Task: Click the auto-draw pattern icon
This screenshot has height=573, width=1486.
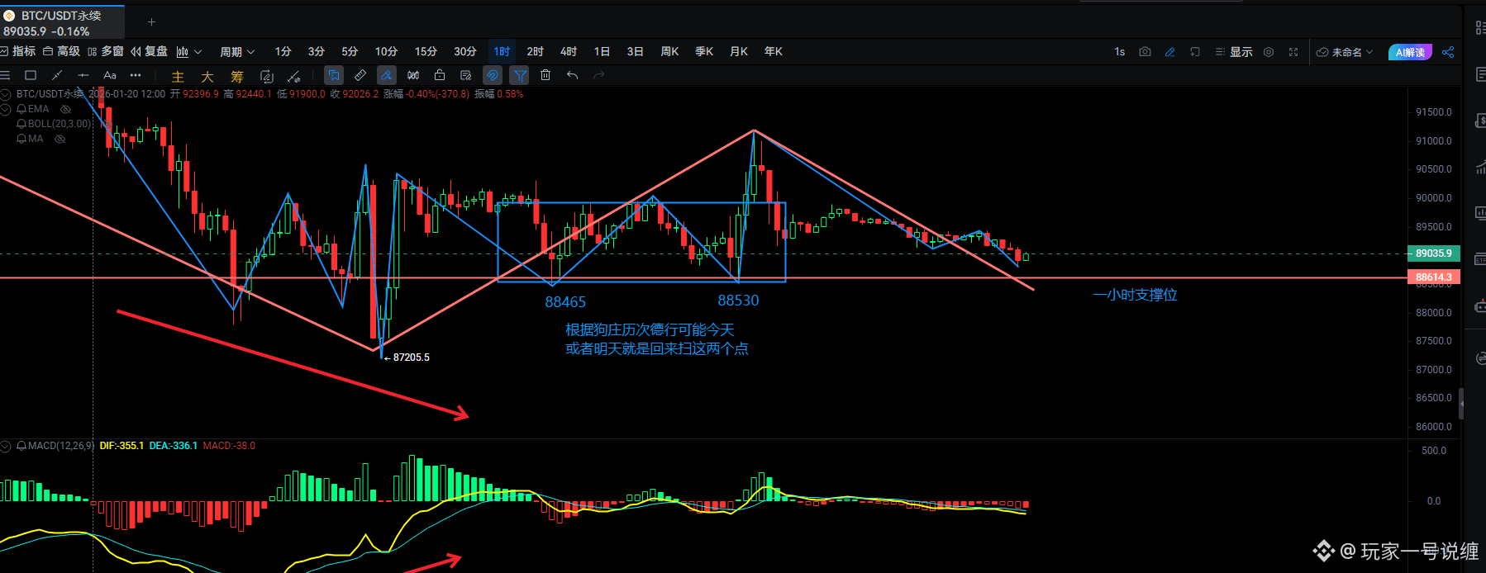Action: [267, 76]
